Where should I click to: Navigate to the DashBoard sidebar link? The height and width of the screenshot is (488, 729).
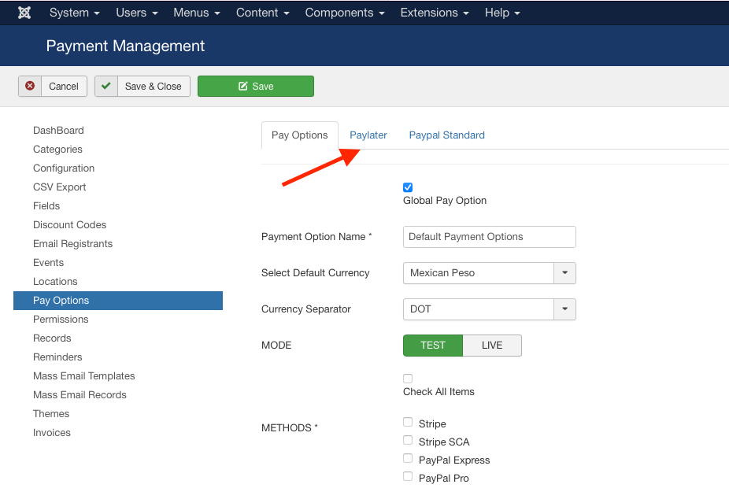(x=58, y=131)
